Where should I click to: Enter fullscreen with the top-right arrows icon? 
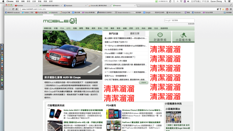click(231, 5)
